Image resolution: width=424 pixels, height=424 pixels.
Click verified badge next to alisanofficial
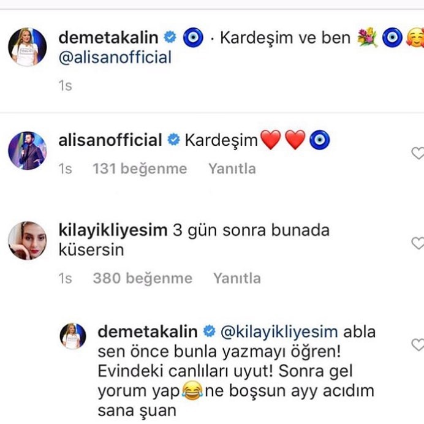pos(173,140)
